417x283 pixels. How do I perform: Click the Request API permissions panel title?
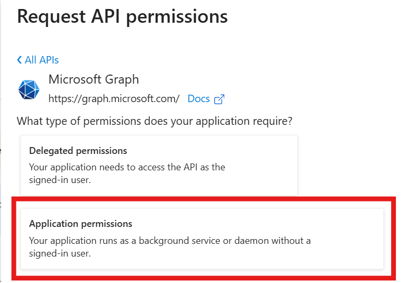point(122,17)
